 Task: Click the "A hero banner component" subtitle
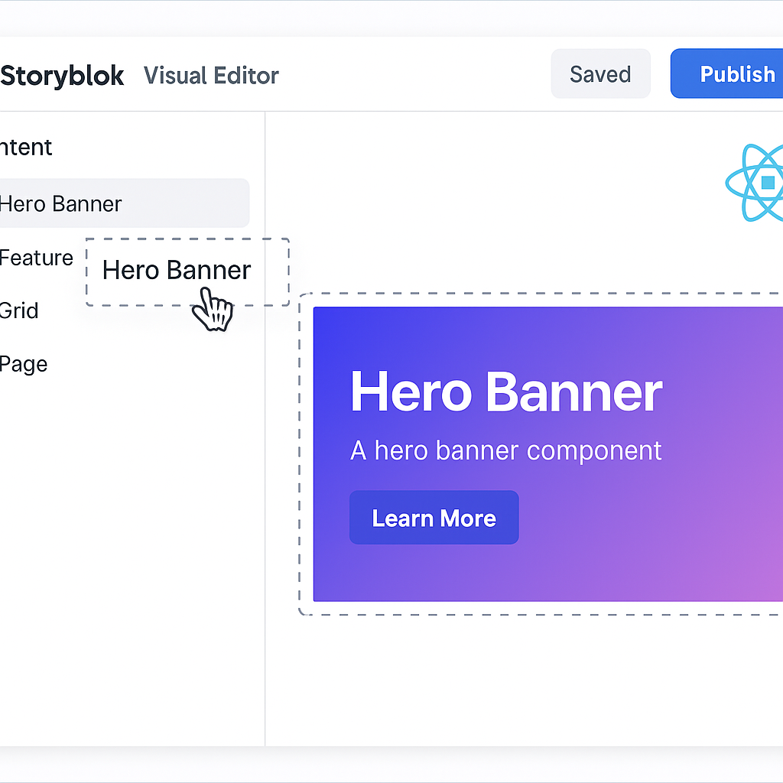(505, 450)
